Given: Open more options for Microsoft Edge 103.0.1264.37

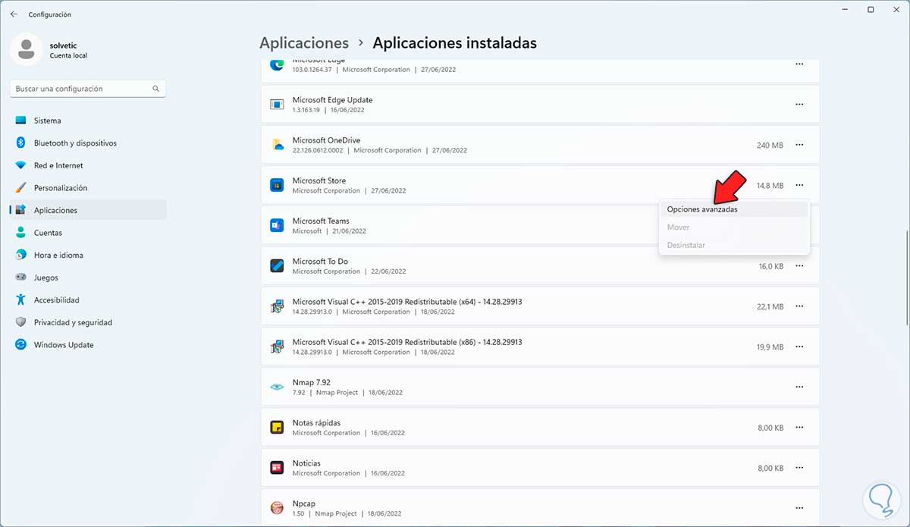Looking at the screenshot, I should click(799, 64).
